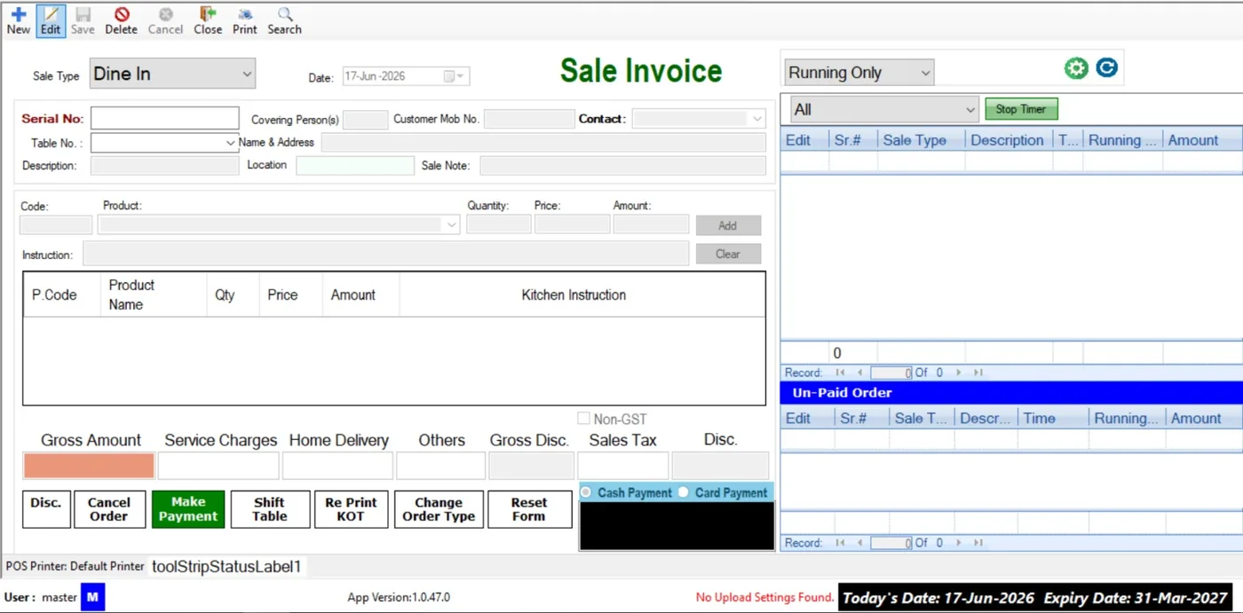Click the No Upload Settings Found message

pos(764,597)
